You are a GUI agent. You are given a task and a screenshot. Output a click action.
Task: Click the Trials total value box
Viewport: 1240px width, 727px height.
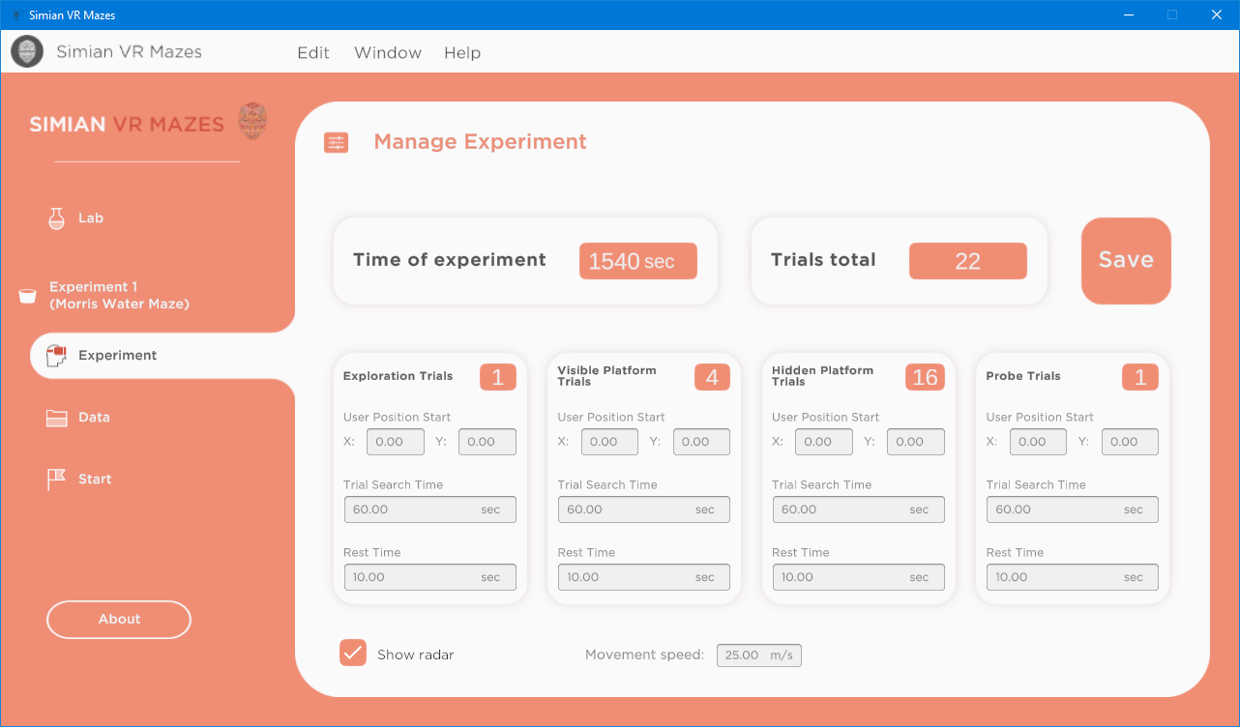[x=967, y=261]
